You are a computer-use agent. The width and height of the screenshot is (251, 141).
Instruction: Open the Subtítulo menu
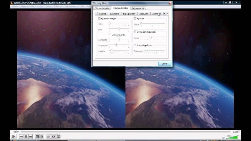pyautogui.click(x=58, y=6)
